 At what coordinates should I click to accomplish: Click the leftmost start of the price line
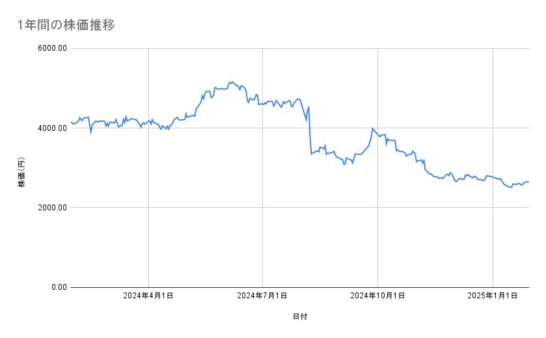pos(71,122)
